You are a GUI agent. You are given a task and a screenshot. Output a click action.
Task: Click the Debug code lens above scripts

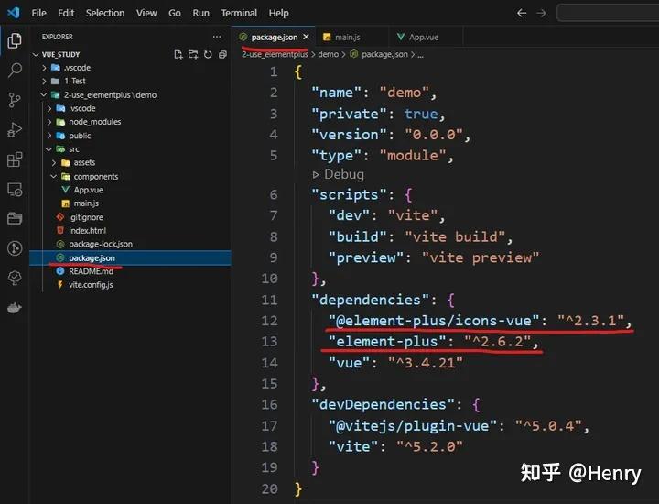[x=339, y=174]
